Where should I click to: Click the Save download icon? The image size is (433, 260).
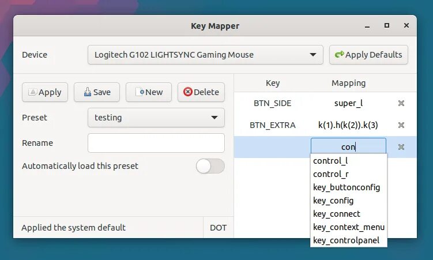pos(88,92)
